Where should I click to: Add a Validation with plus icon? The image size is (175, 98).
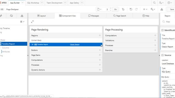pyautogui.click(x=155, y=40)
